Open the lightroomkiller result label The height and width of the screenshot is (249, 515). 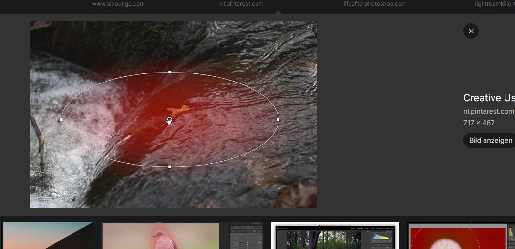(494, 4)
